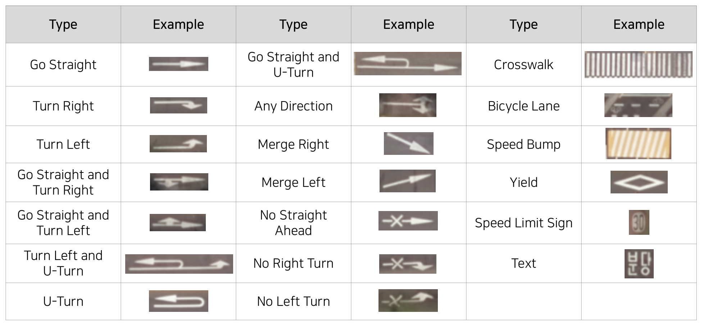
Task: Click the Go Straight arrow example image
Action: [178, 64]
